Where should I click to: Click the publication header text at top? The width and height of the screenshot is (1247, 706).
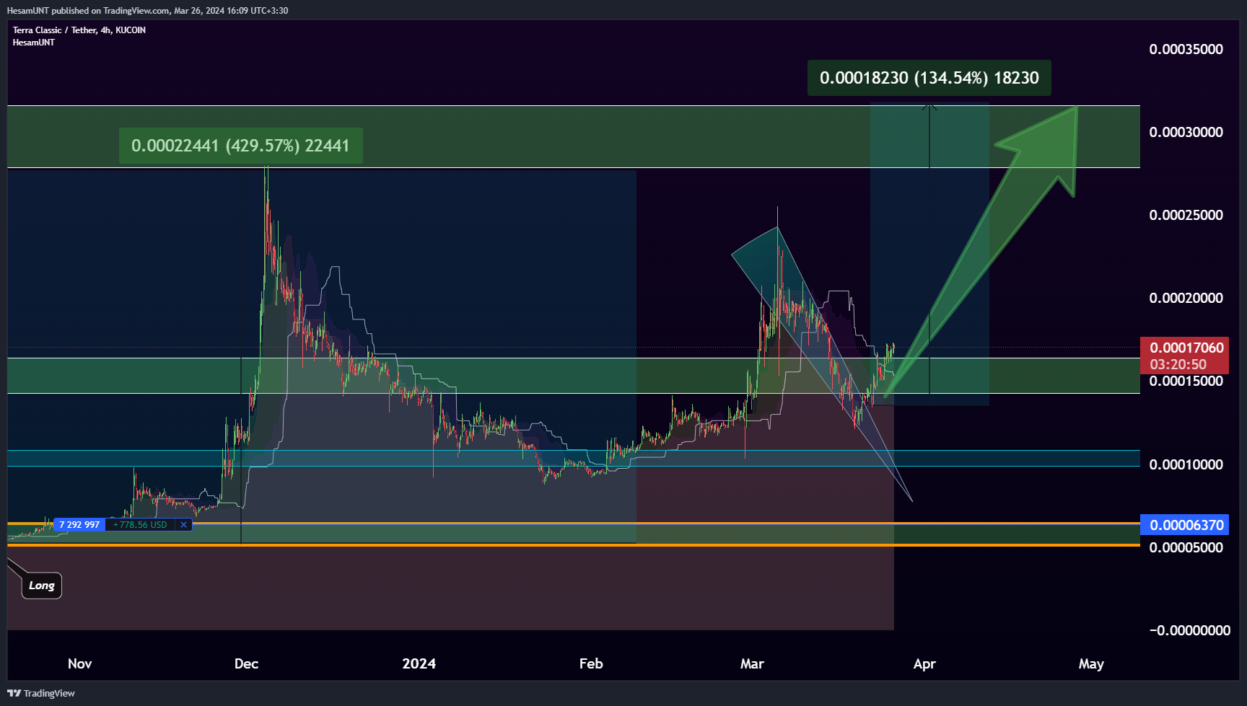147,11
